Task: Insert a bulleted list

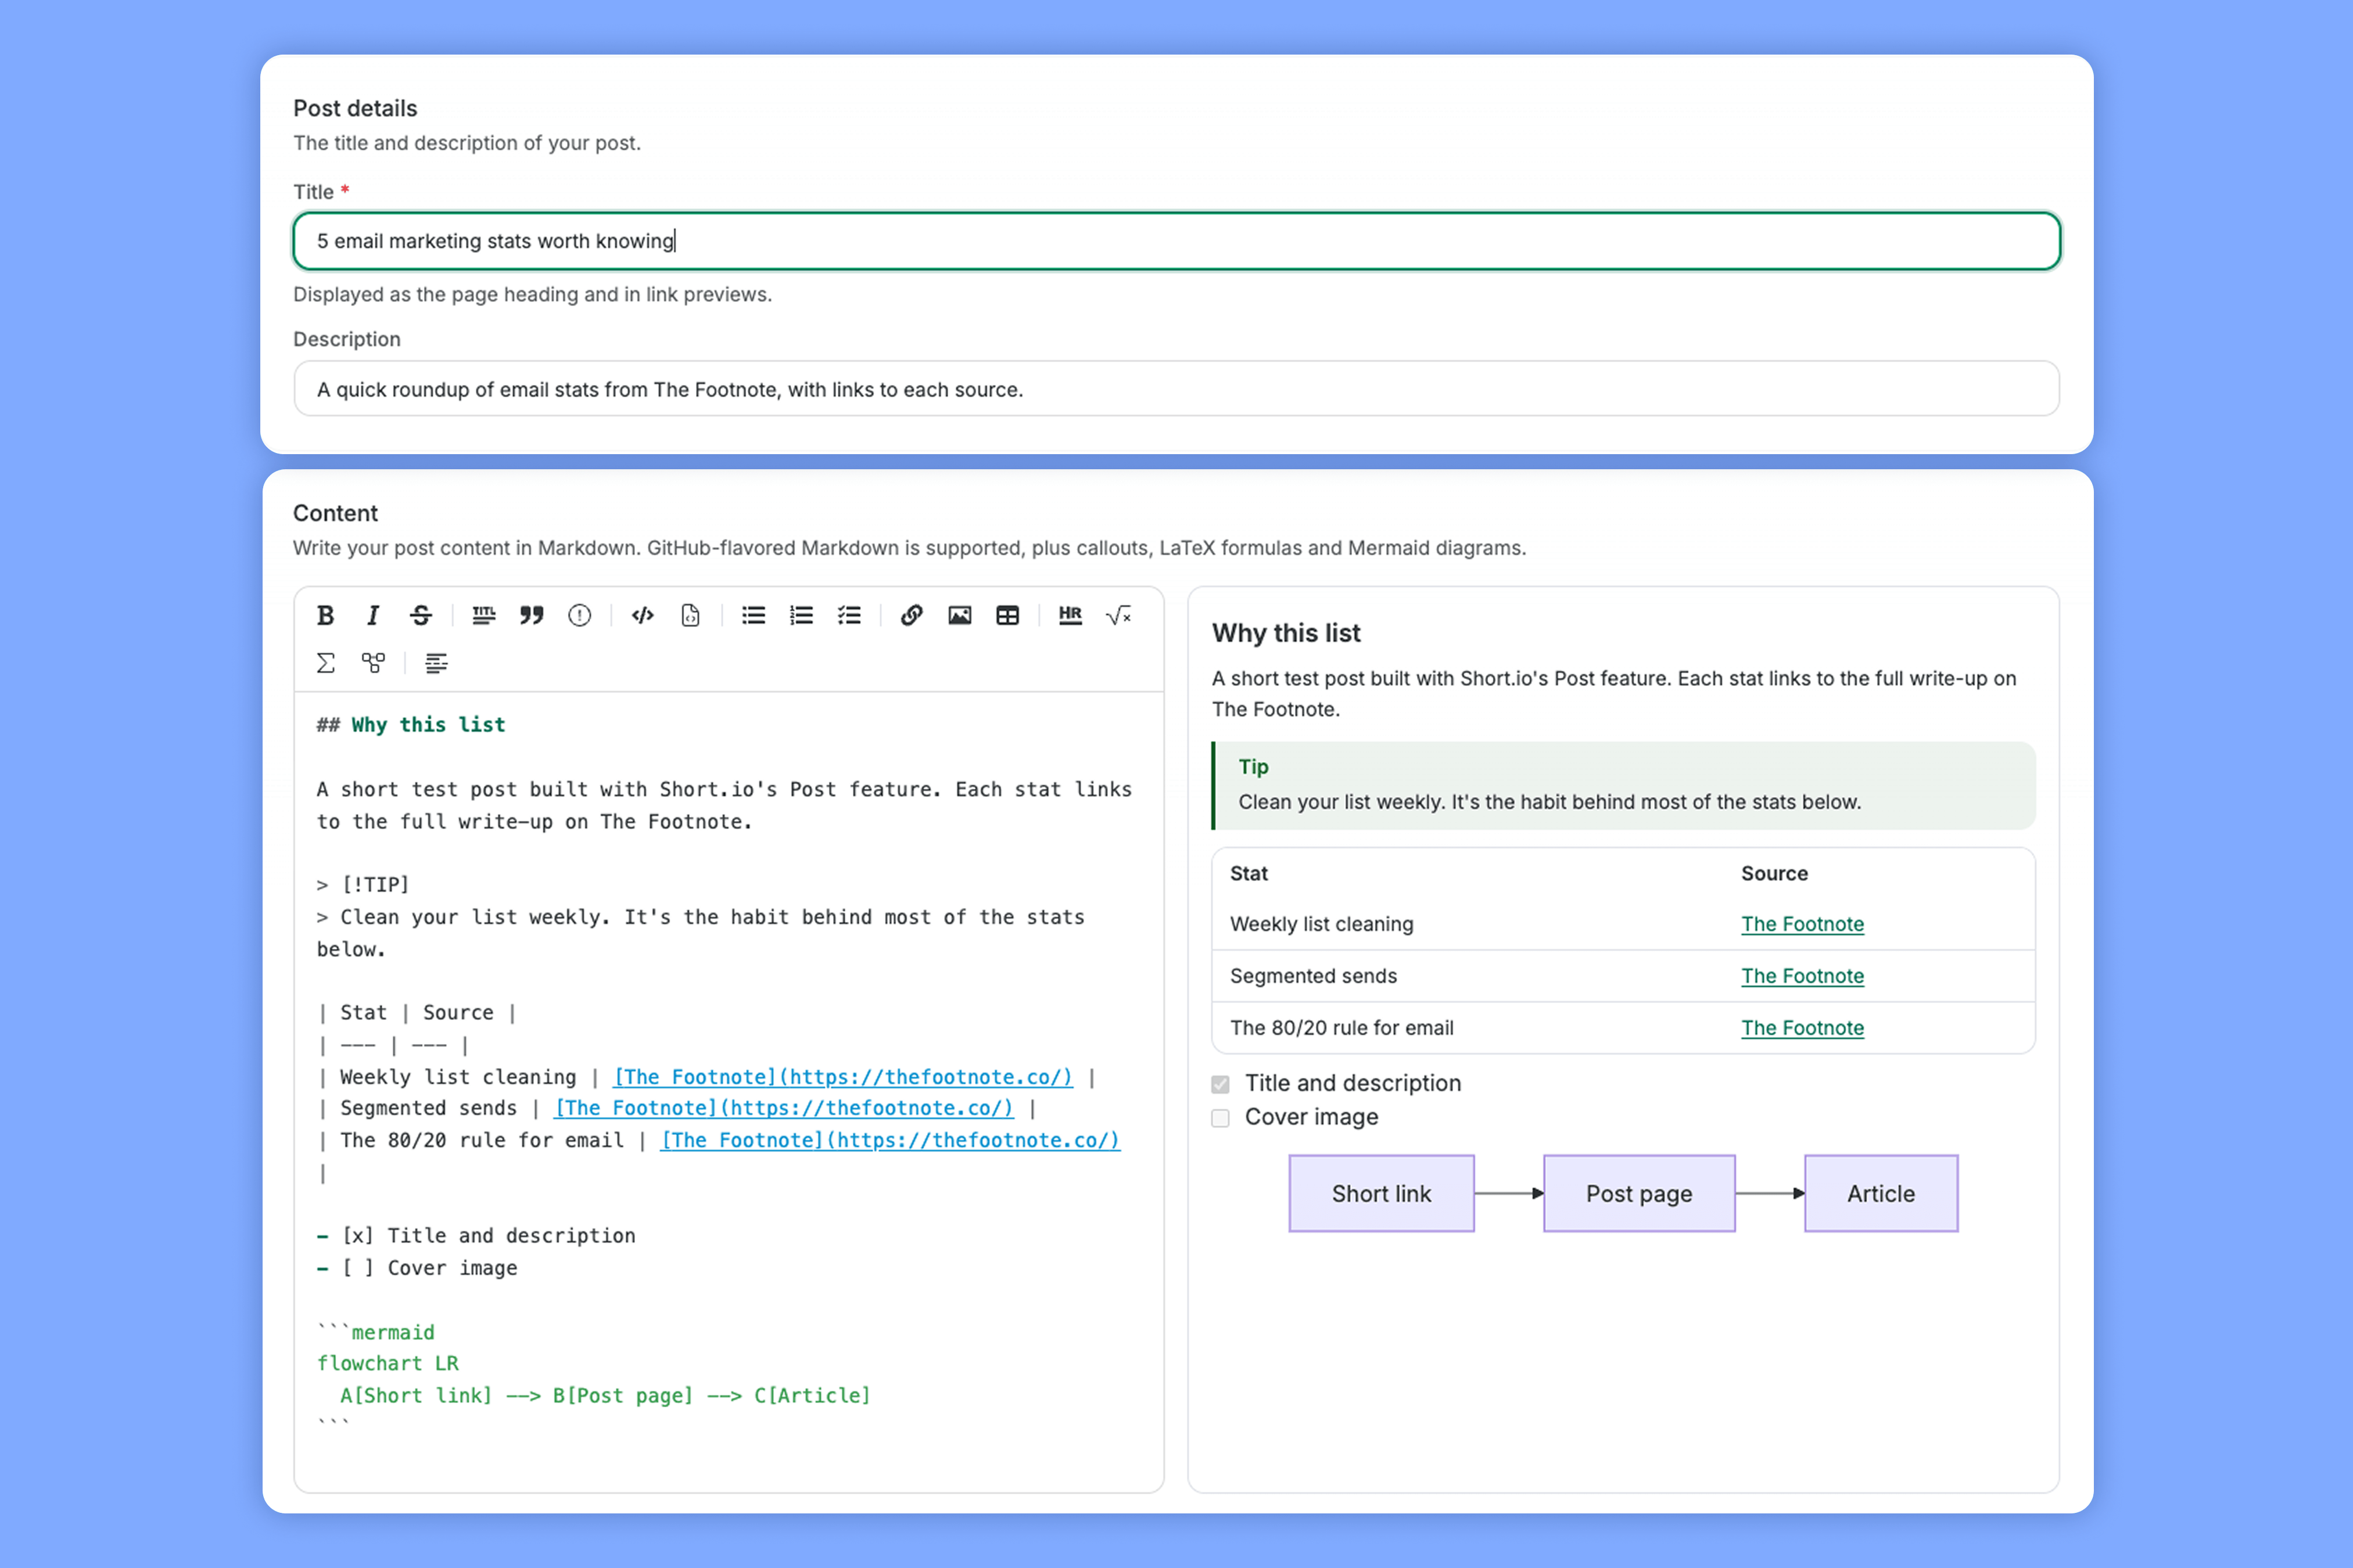Action: point(754,615)
